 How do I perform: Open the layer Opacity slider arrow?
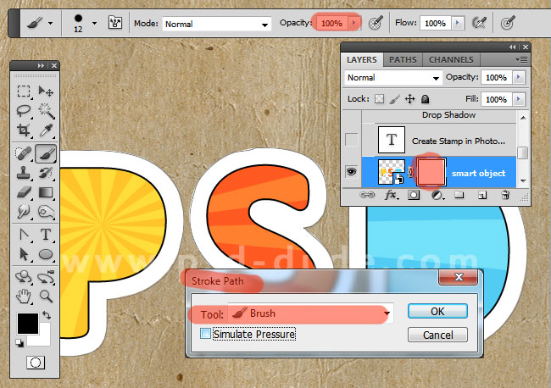tap(519, 77)
